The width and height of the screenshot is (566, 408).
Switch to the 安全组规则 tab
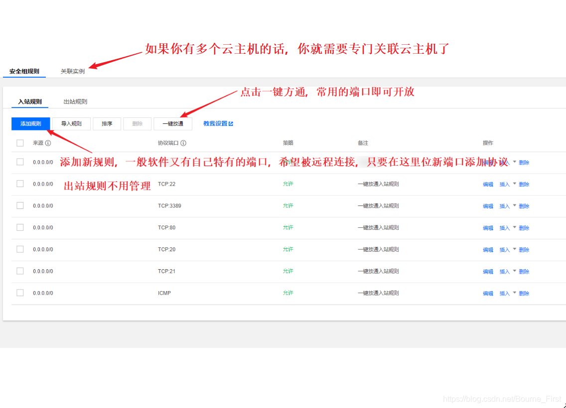(24, 71)
